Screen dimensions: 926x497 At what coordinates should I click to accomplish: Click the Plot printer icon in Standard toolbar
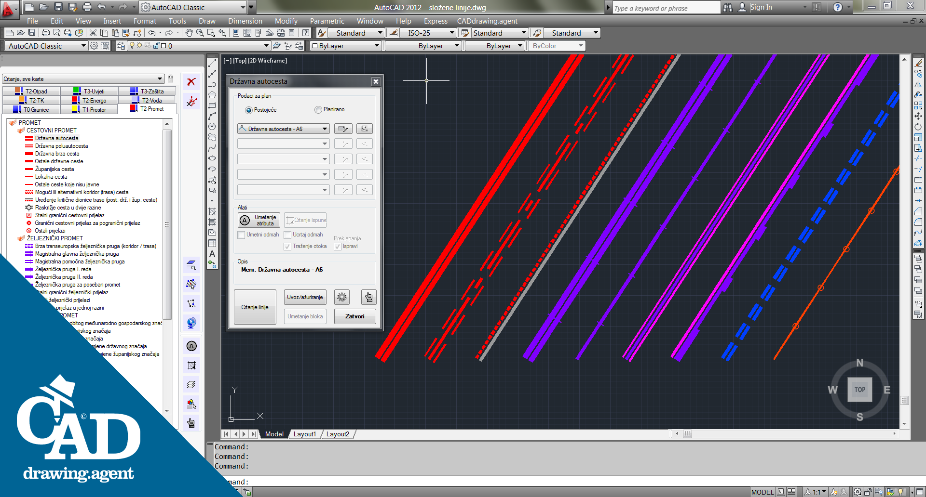coord(46,33)
